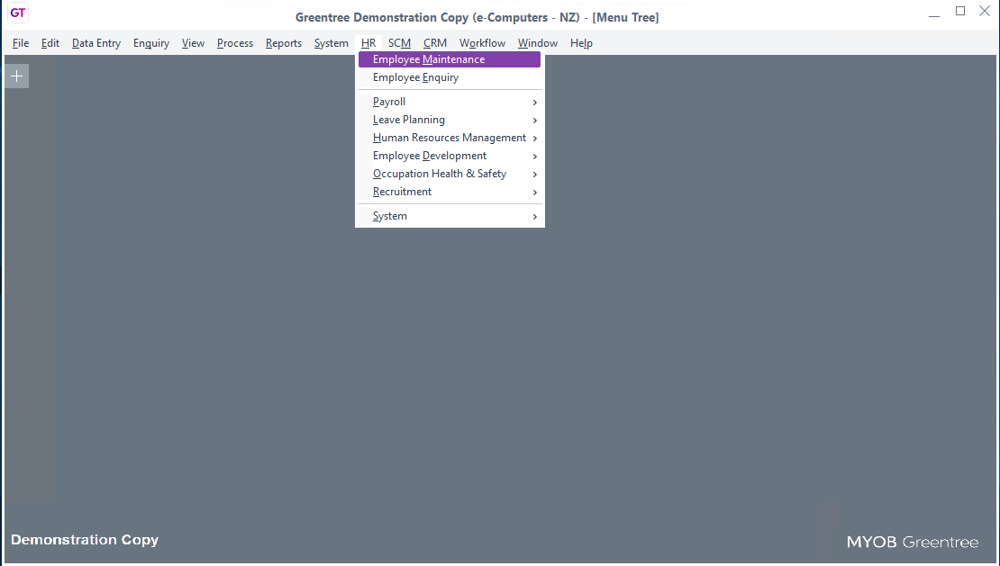The image size is (1000, 566).
Task: Expand the Payroll submenu
Action: click(x=449, y=102)
